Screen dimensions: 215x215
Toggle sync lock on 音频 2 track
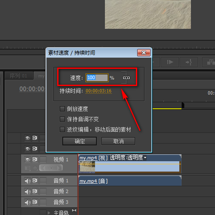35,191
